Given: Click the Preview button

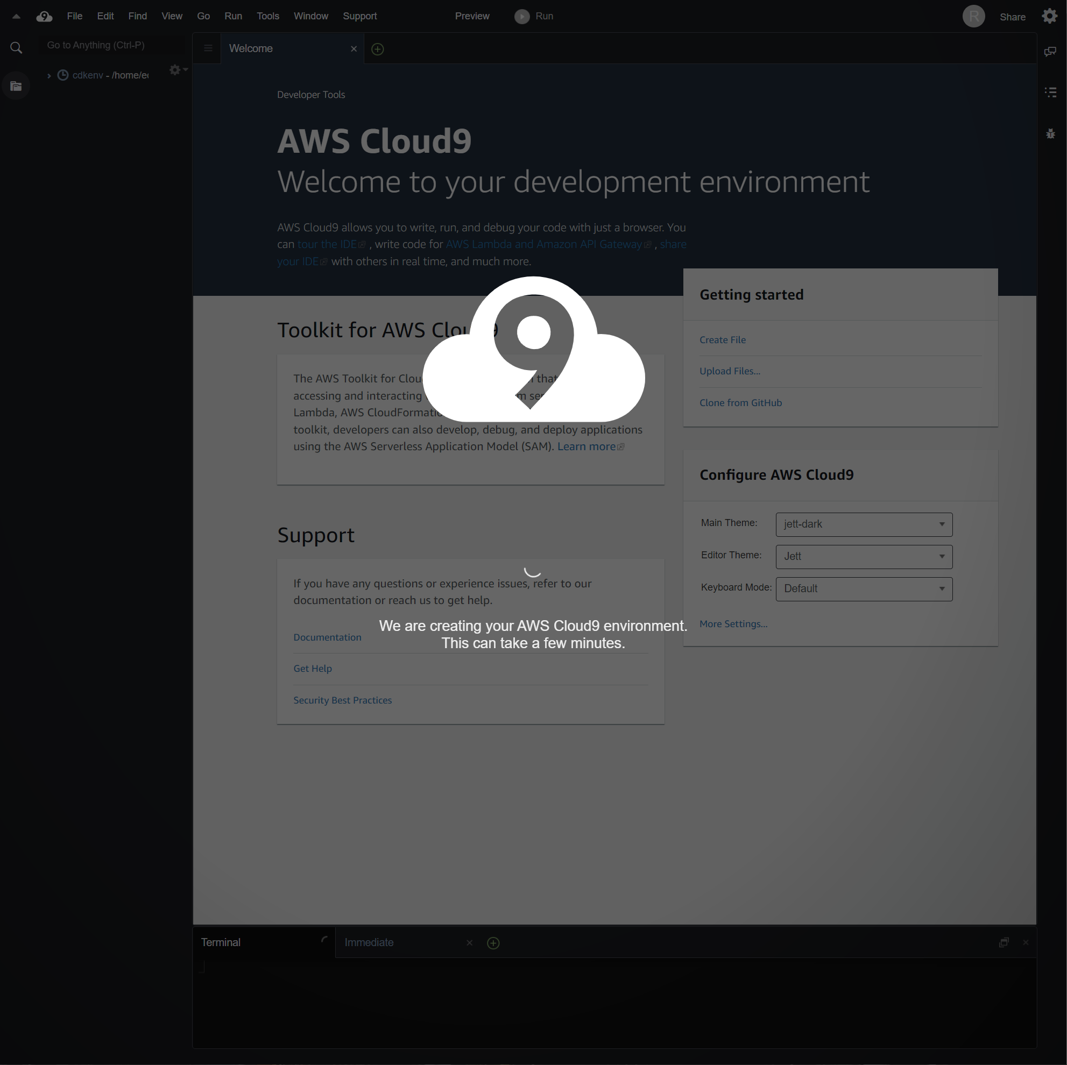Looking at the screenshot, I should pyautogui.click(x=472, y=16).
